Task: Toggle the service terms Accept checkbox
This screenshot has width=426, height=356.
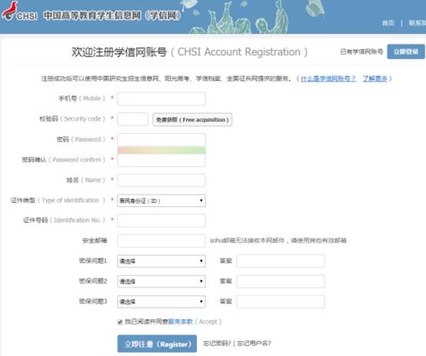Action: point(120,322)
